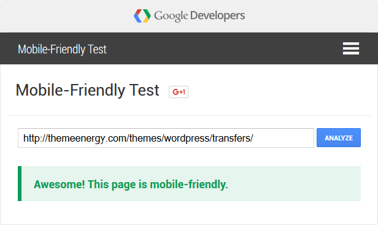Select the large Mobile-Friendly Test page heading

[x=87, y=90]
